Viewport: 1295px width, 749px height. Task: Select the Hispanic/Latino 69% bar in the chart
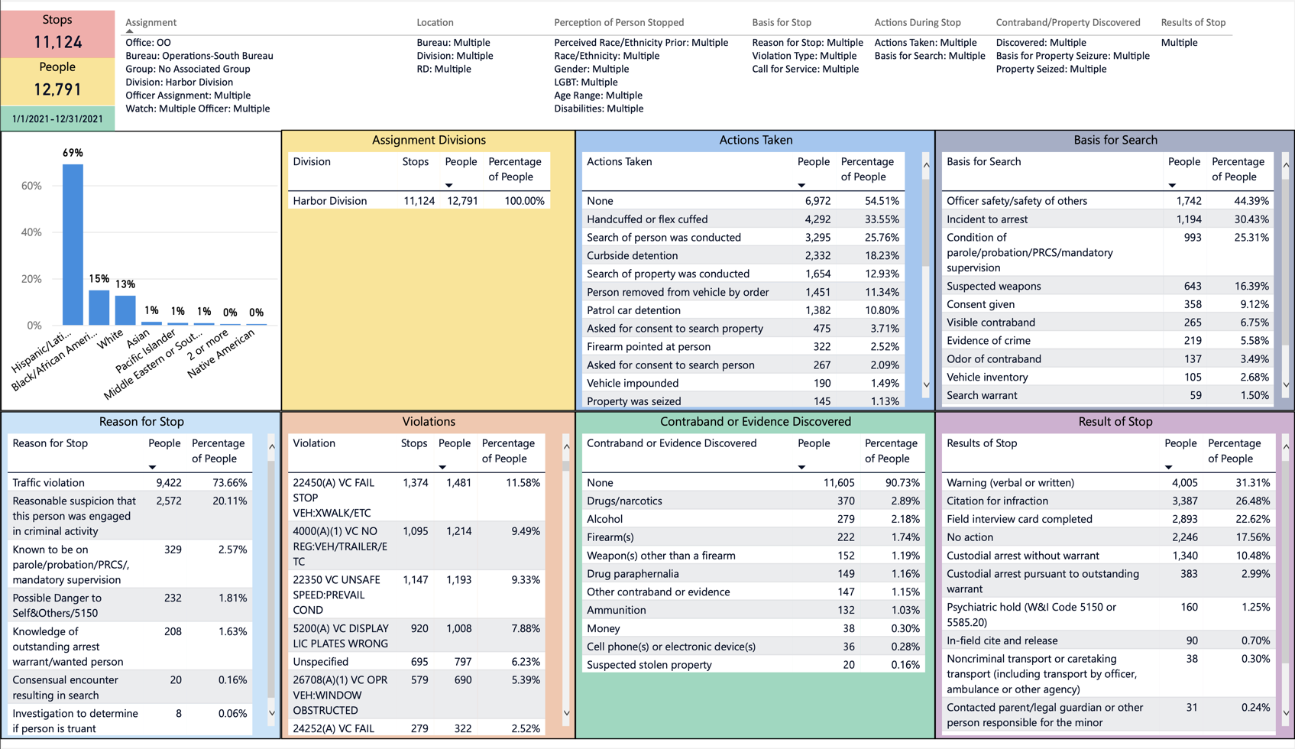[73, 245]
